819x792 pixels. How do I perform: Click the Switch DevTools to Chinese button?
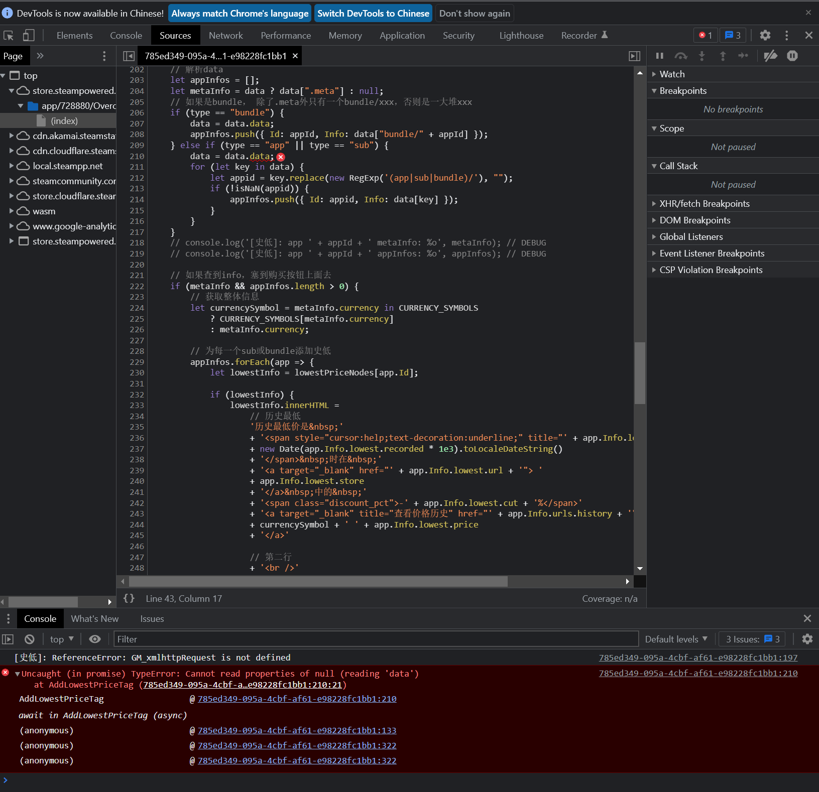pos(373,13)
